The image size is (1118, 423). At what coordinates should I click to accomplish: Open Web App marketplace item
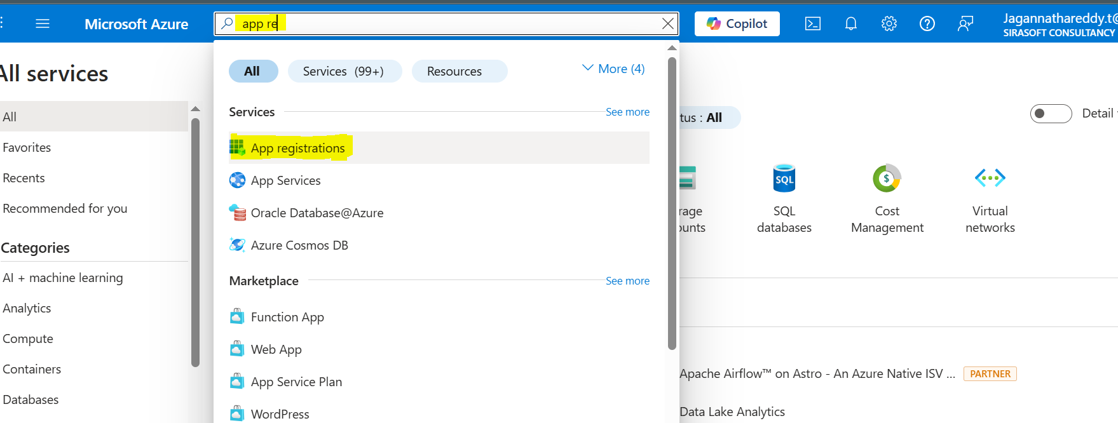[x=439, y=349]
